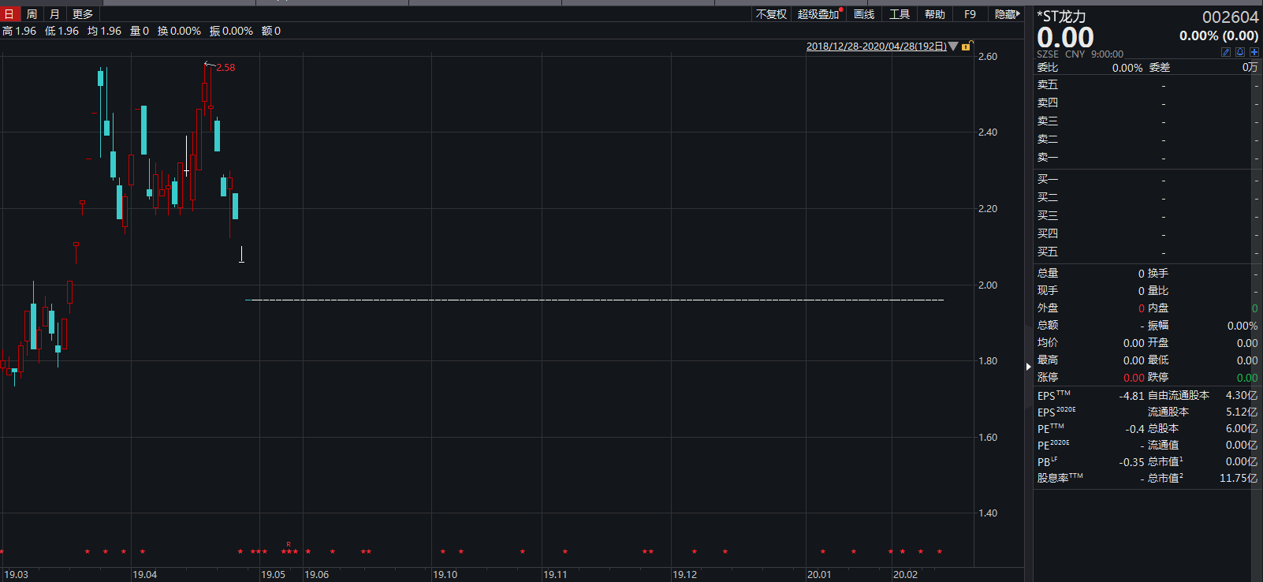This screenshot has height=582, width=1263.
Task: Click the 20.01 date axis label
Action: pos(819,575)
